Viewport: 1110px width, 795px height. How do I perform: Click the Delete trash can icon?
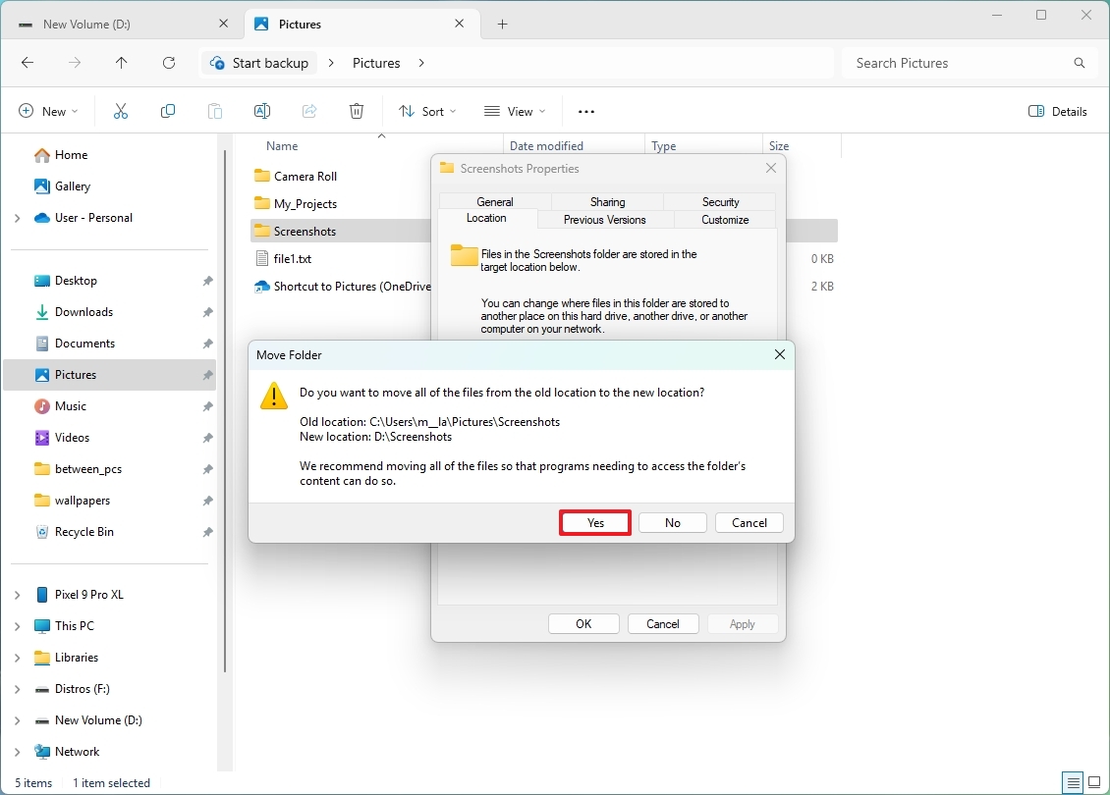[357, 111]
